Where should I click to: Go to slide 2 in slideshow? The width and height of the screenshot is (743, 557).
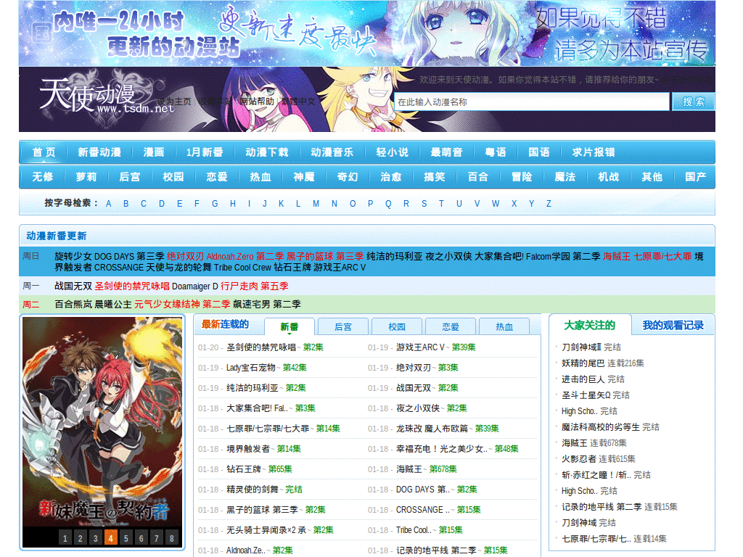tap(80, 538)
